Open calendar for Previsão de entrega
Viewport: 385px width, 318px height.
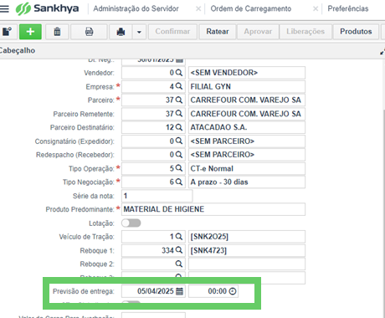tap(180, 291)
